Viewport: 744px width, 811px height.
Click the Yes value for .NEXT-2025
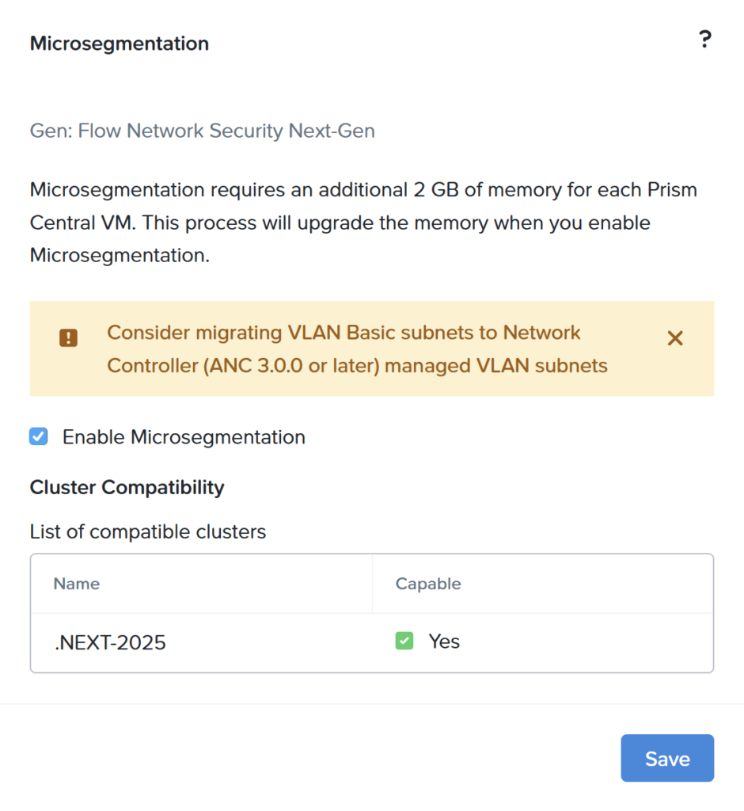tap(444, 642)
